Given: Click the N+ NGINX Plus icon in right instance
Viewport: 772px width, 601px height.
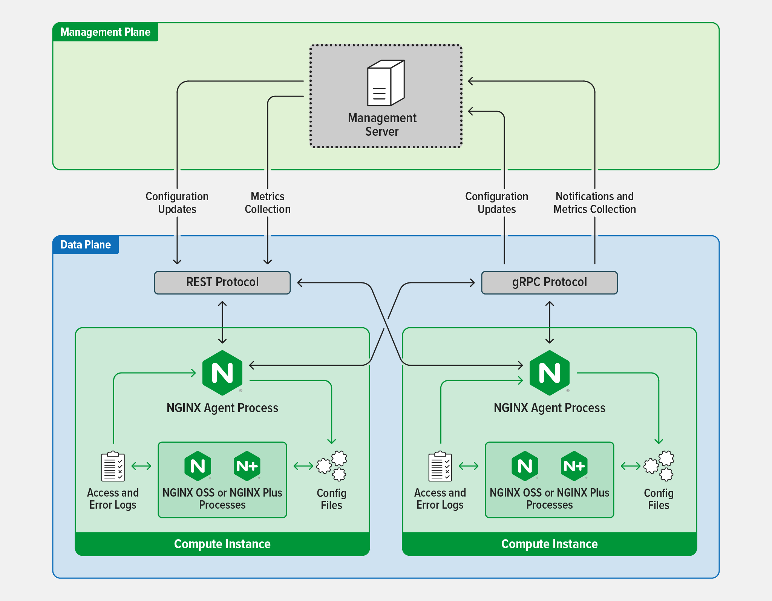Looking at the screenshot, I should coord(574,466).
